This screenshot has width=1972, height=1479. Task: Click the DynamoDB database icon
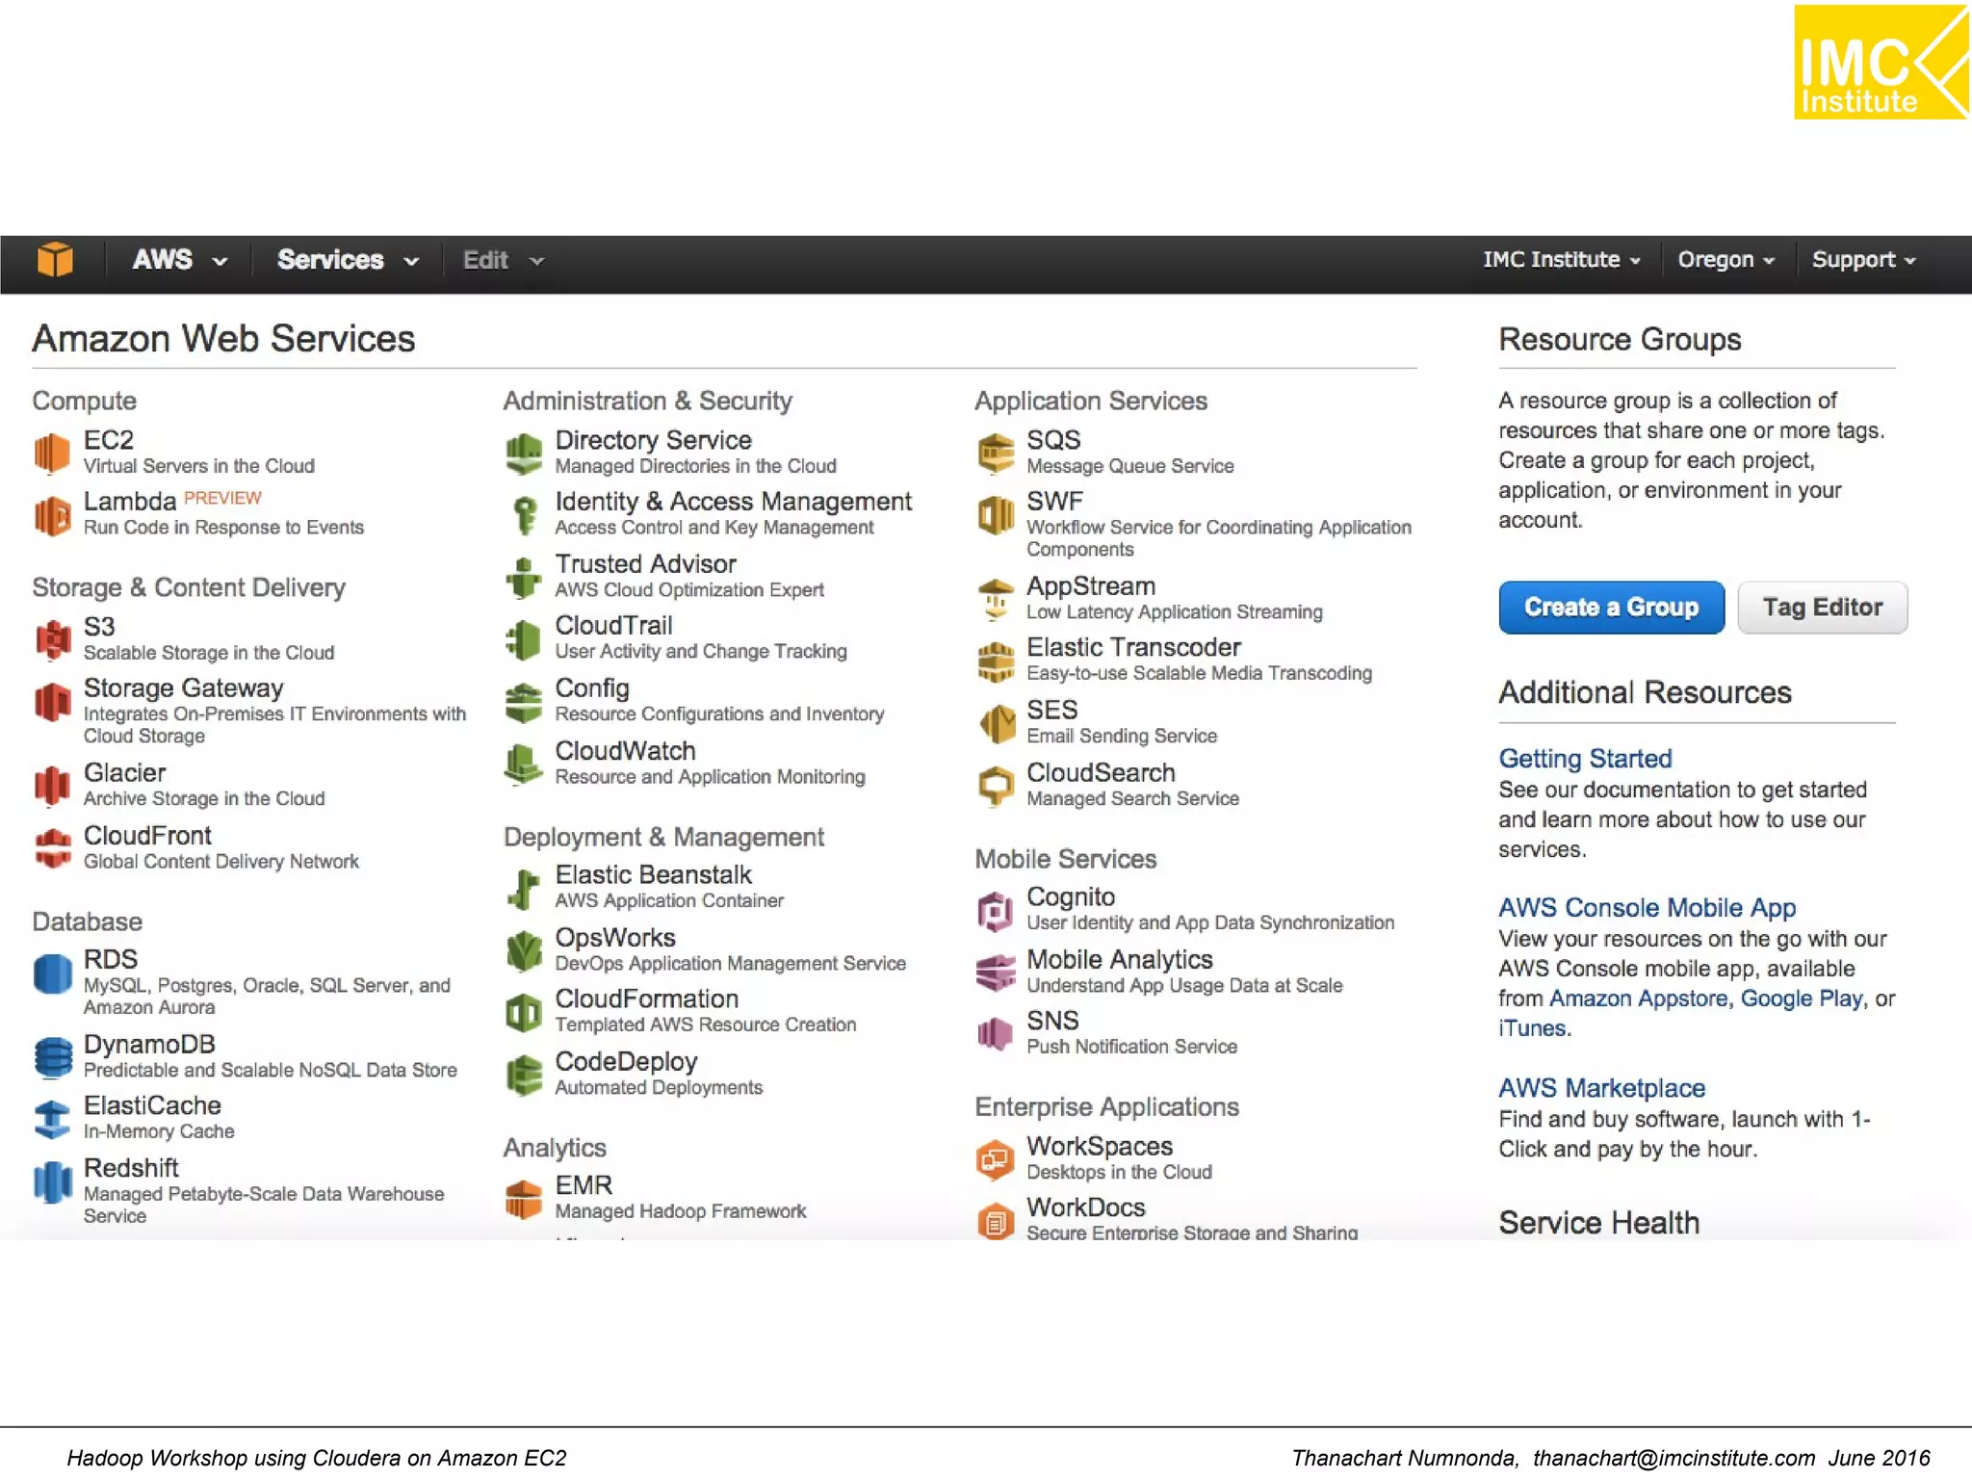click(53, 1056)
